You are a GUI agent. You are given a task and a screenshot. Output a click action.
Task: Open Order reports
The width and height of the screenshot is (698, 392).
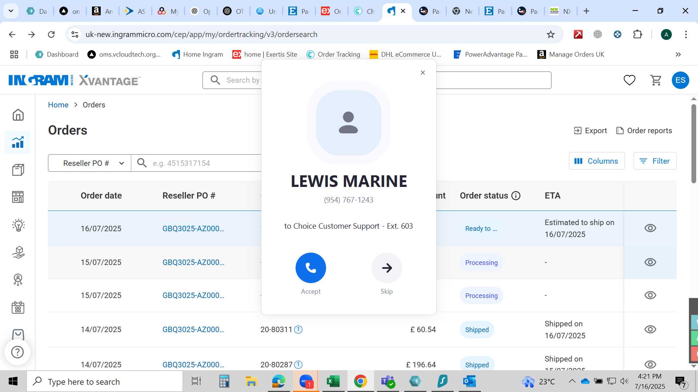(x=644, y=131)
